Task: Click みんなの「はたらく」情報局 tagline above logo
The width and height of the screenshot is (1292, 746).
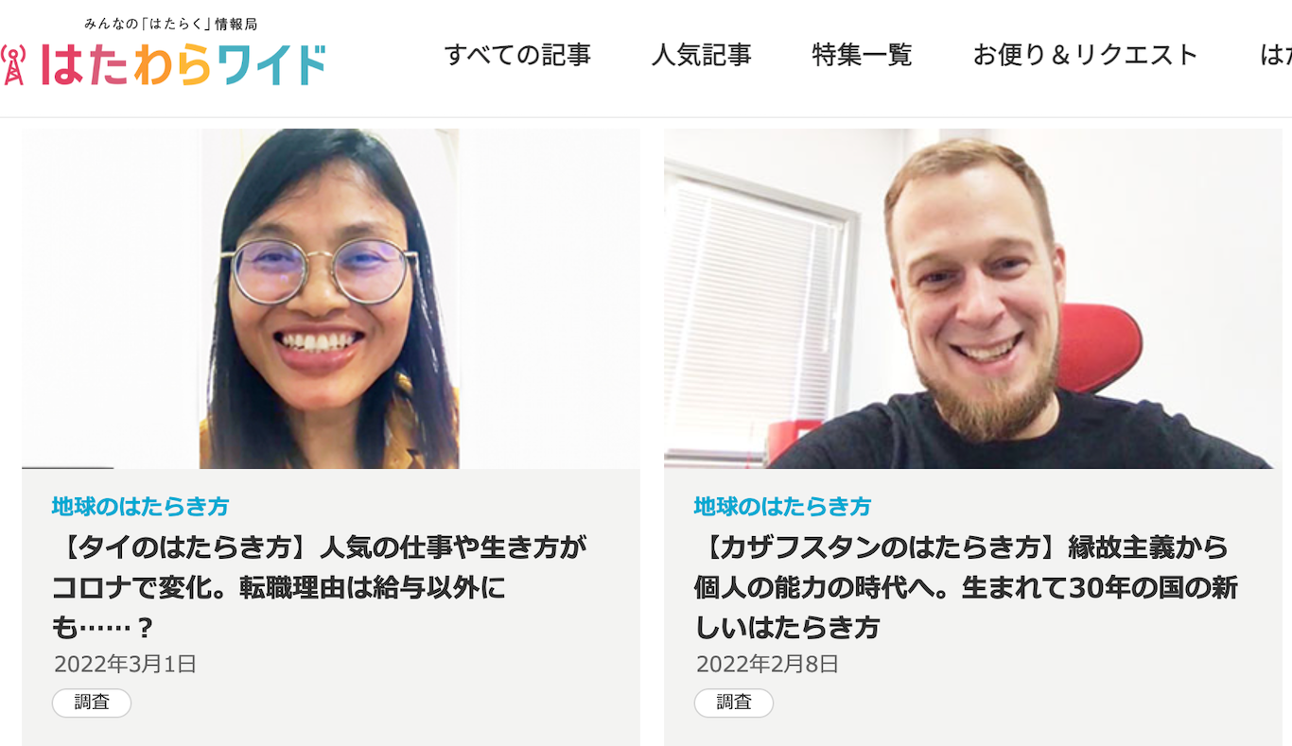Action: tap(171, 24)
